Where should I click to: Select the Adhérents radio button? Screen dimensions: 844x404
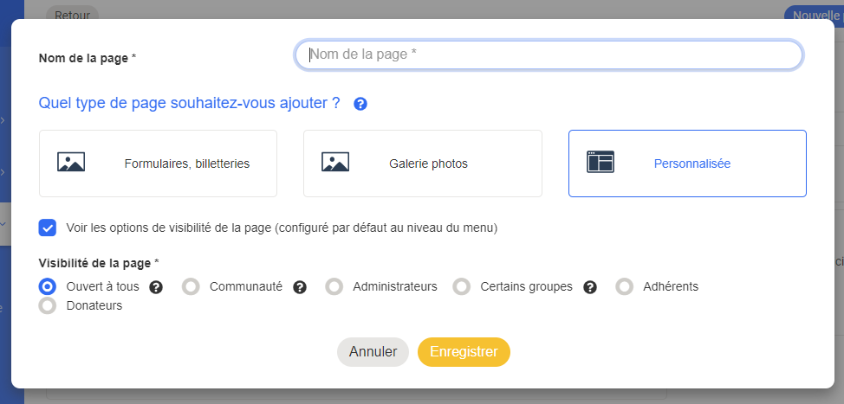(625, 286)
